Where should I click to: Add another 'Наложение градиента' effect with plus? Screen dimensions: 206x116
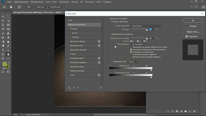[x=99, y=62]
